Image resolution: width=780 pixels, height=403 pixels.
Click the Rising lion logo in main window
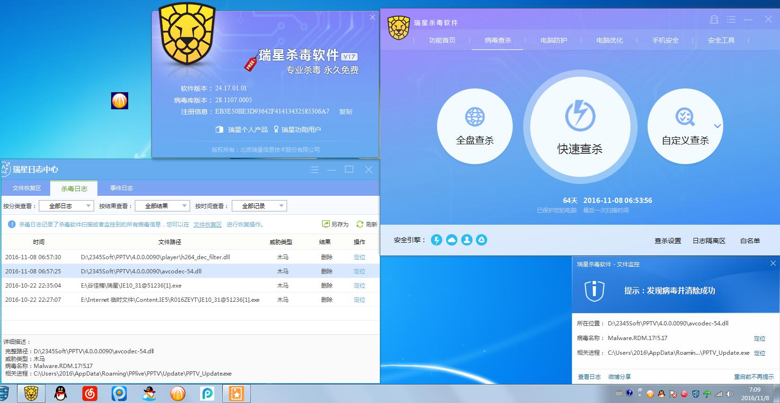pos(398,28)
